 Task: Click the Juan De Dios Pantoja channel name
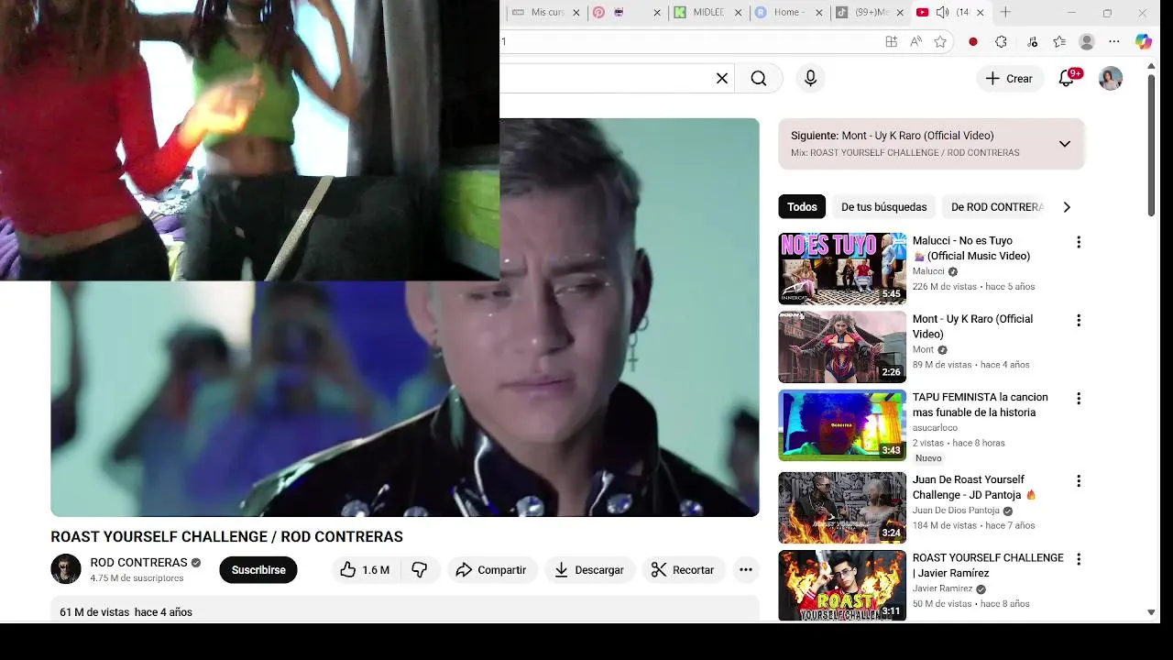click(x=956, y=511)
